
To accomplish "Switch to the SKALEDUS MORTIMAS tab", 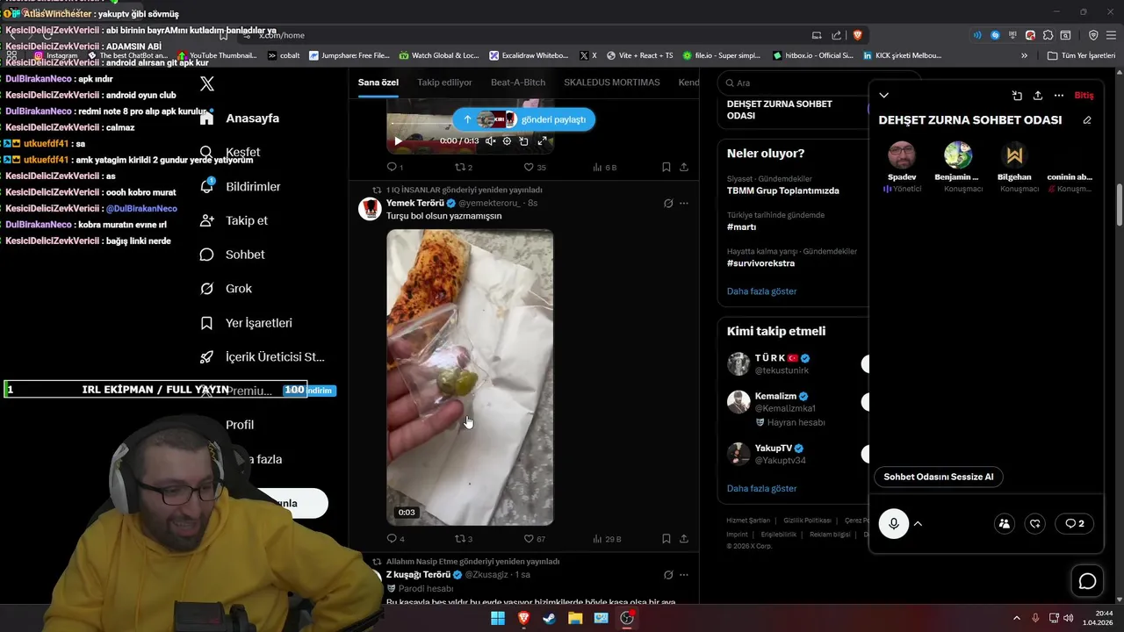I will click(x=612, y=83).
